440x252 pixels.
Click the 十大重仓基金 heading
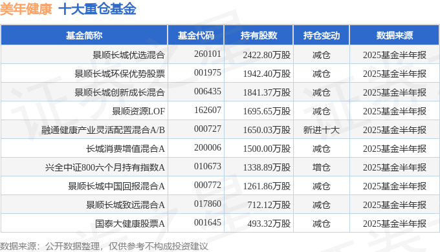97,8
